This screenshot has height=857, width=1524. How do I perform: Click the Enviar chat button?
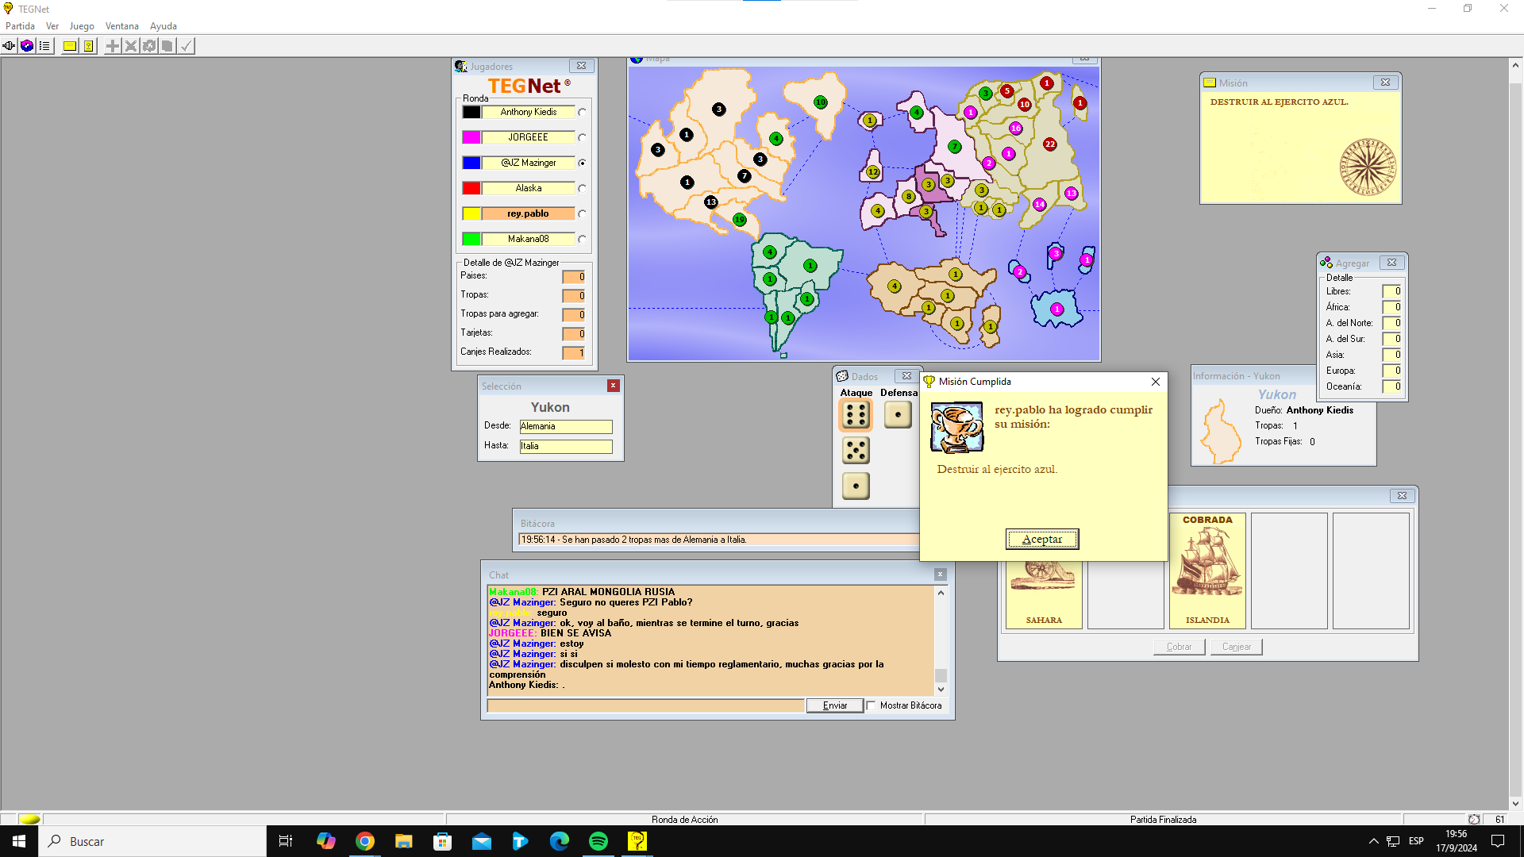tap(834, 705)
